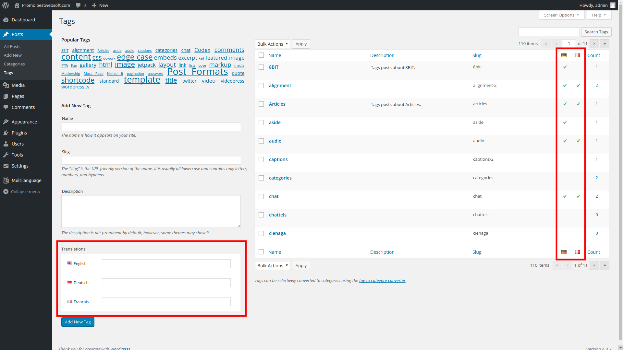The width and height of the screenshot is (623, 350).
Task: Click the German flag column header icon
Action: [564, 55]
